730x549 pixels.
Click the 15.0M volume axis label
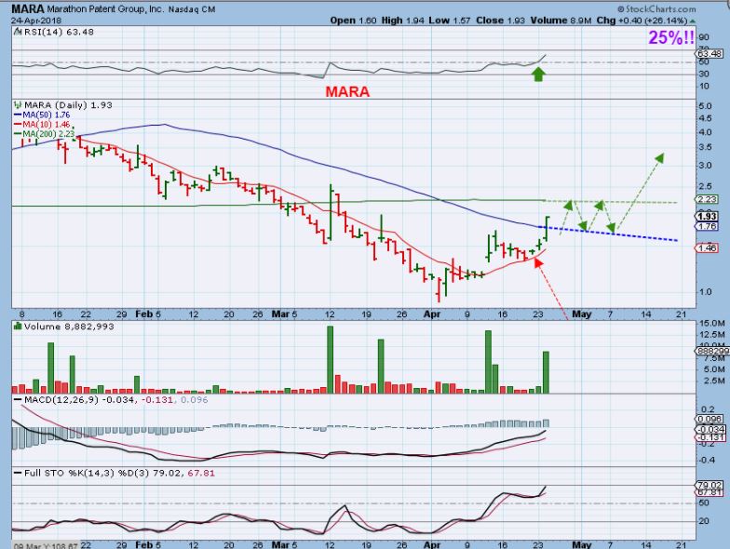tap(711, 324)
